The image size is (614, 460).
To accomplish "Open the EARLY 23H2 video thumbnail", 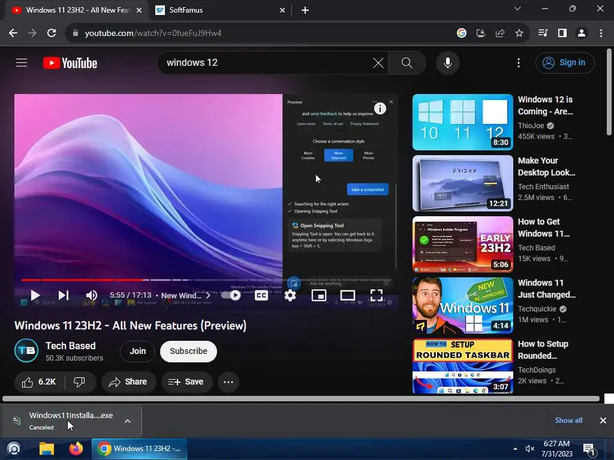I will point(462,244).
